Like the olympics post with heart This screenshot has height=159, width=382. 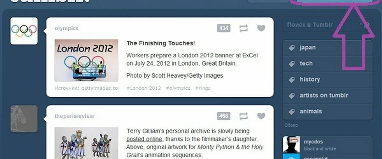coord(261,29)
